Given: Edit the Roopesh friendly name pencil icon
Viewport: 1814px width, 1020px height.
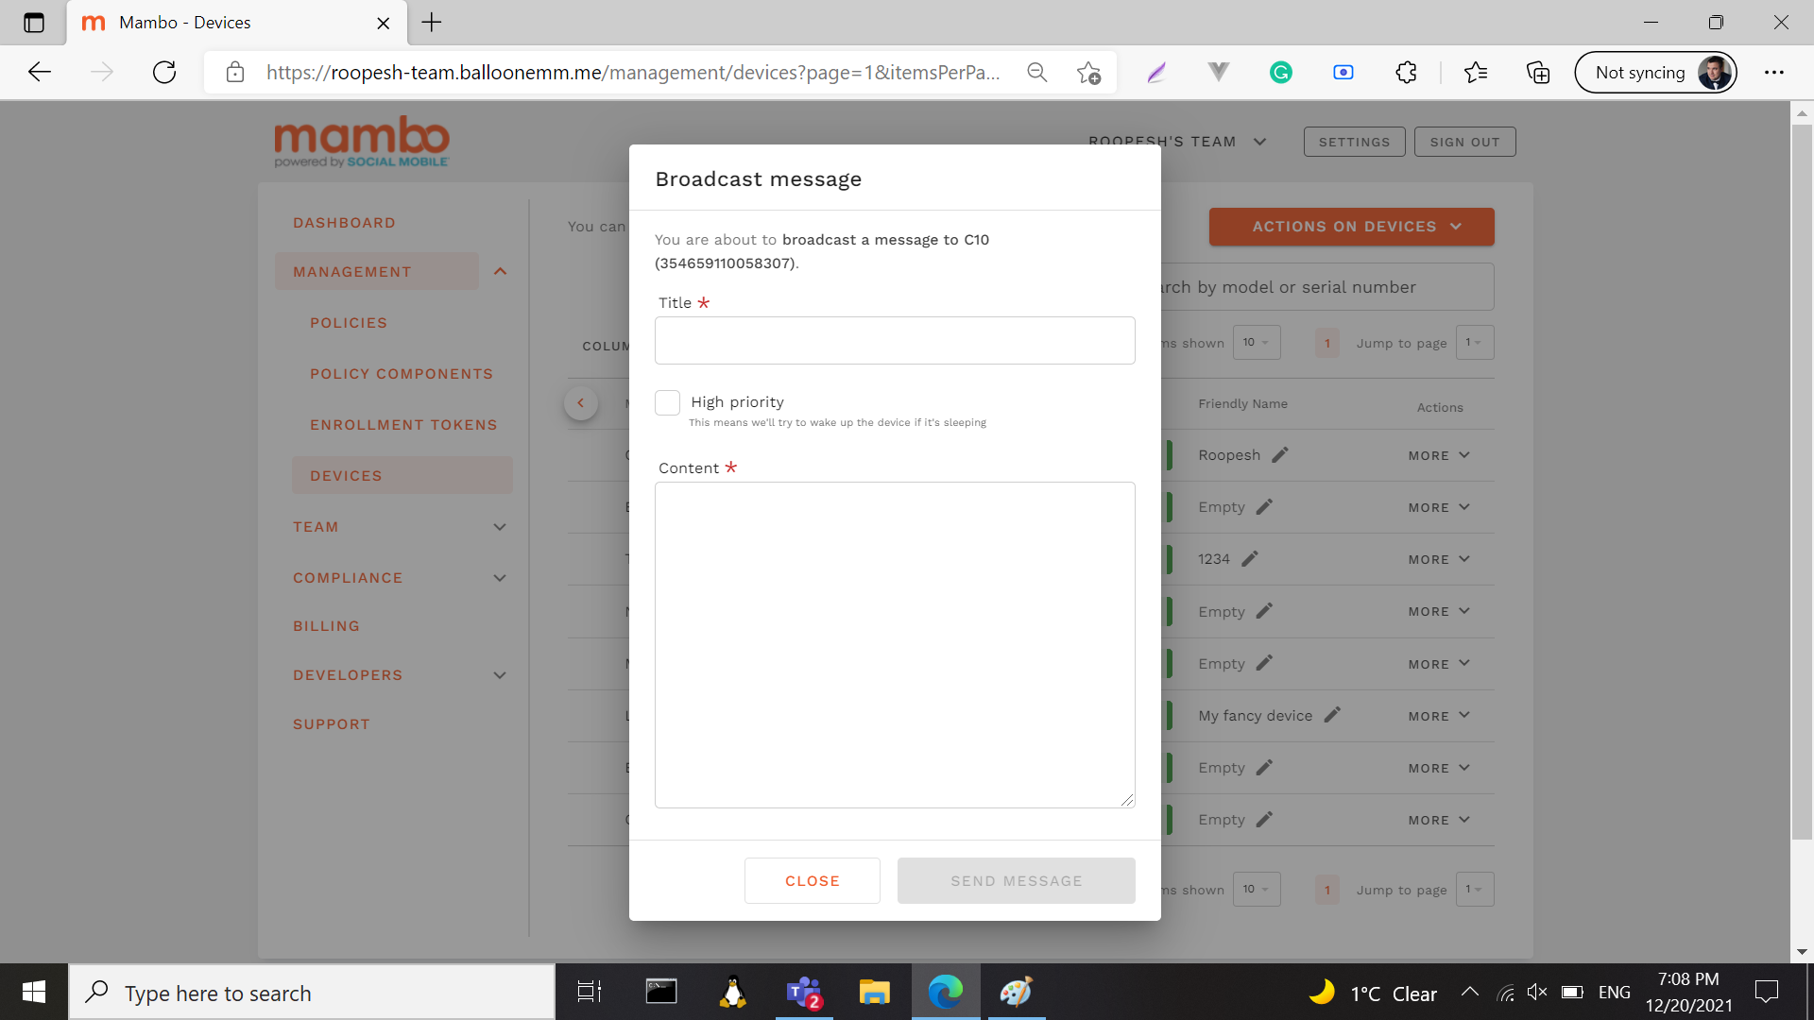Looking at the screenshot, I should click(x=1280, y=455).
